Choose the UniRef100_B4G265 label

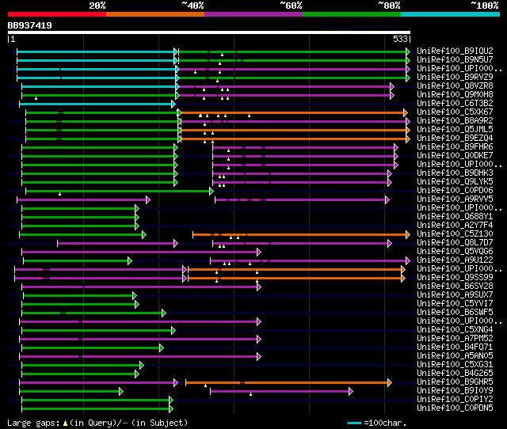point(455,374)
